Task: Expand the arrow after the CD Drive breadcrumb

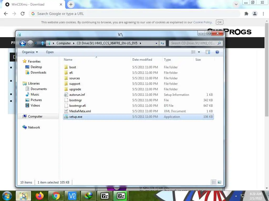Action: pos(140,43)
